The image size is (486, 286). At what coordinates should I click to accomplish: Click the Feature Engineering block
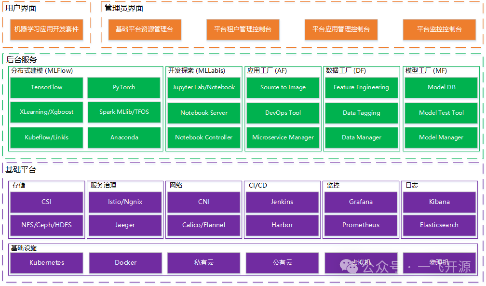click(362, 87)
